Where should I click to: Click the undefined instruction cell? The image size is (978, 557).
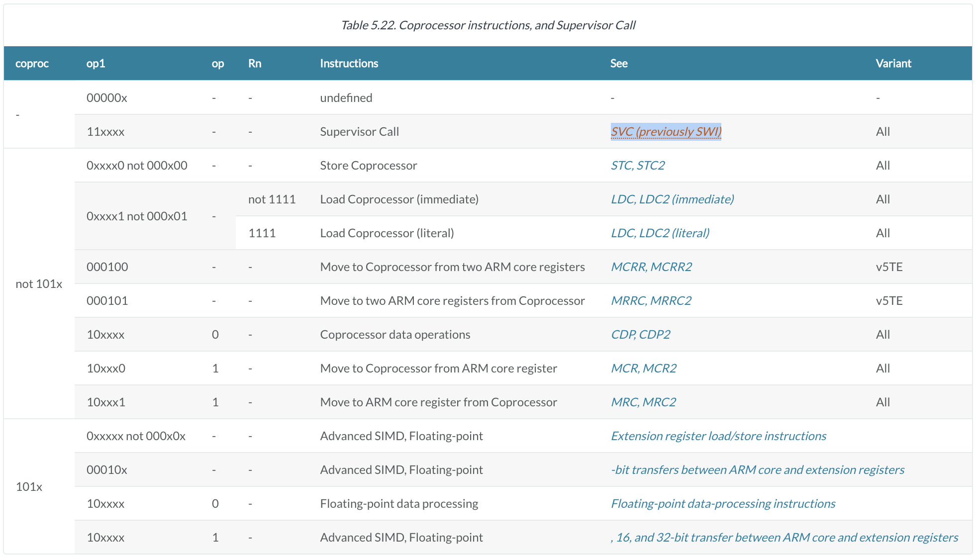346,98
